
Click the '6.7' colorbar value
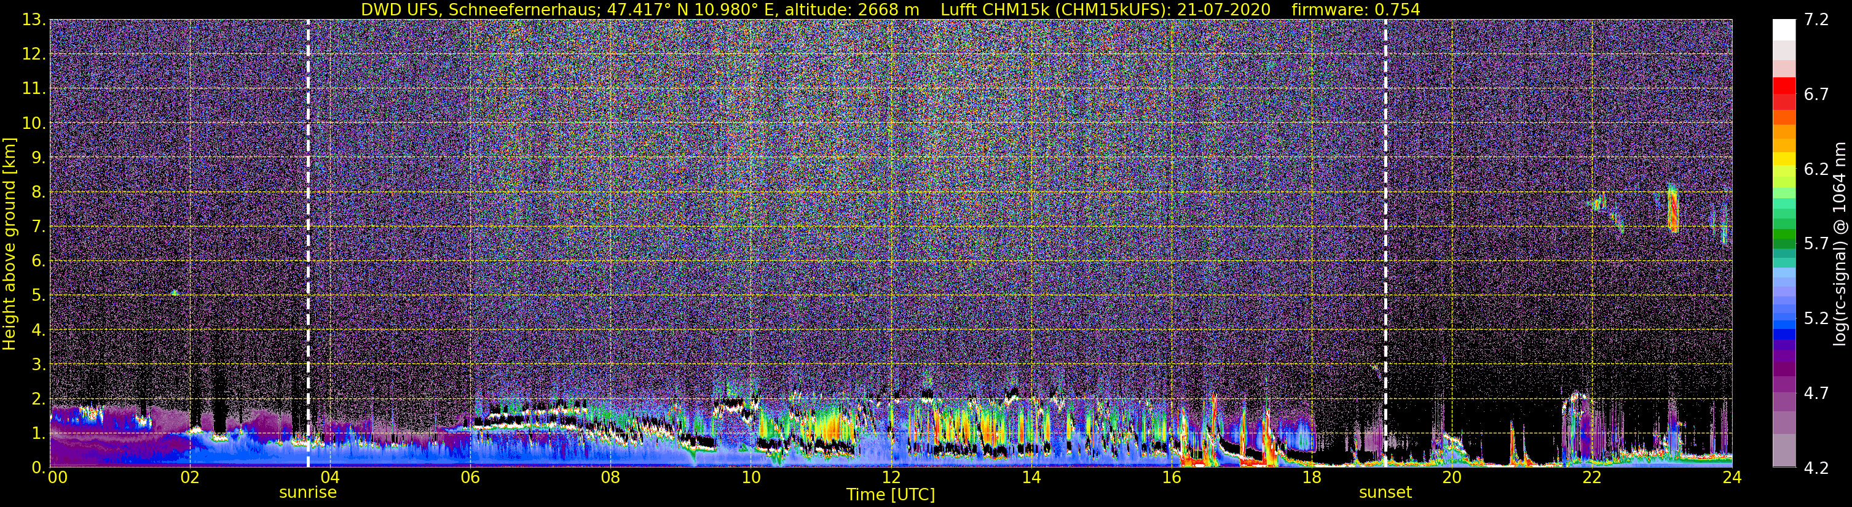pyautogui.click(x=1816, y=94)
